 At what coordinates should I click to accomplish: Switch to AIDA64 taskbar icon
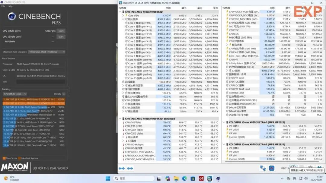(x=201, y=178)
